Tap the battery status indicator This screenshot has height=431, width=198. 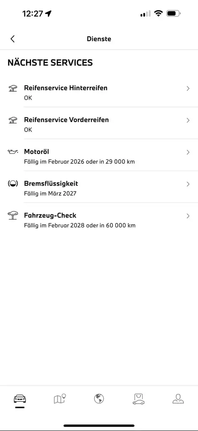[x=173, y=13]
